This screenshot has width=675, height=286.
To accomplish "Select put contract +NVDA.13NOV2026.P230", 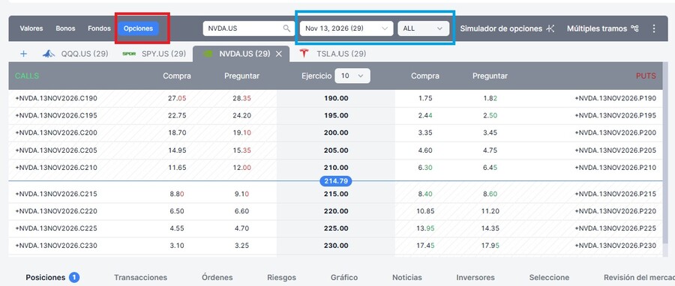I will [616, 246].
